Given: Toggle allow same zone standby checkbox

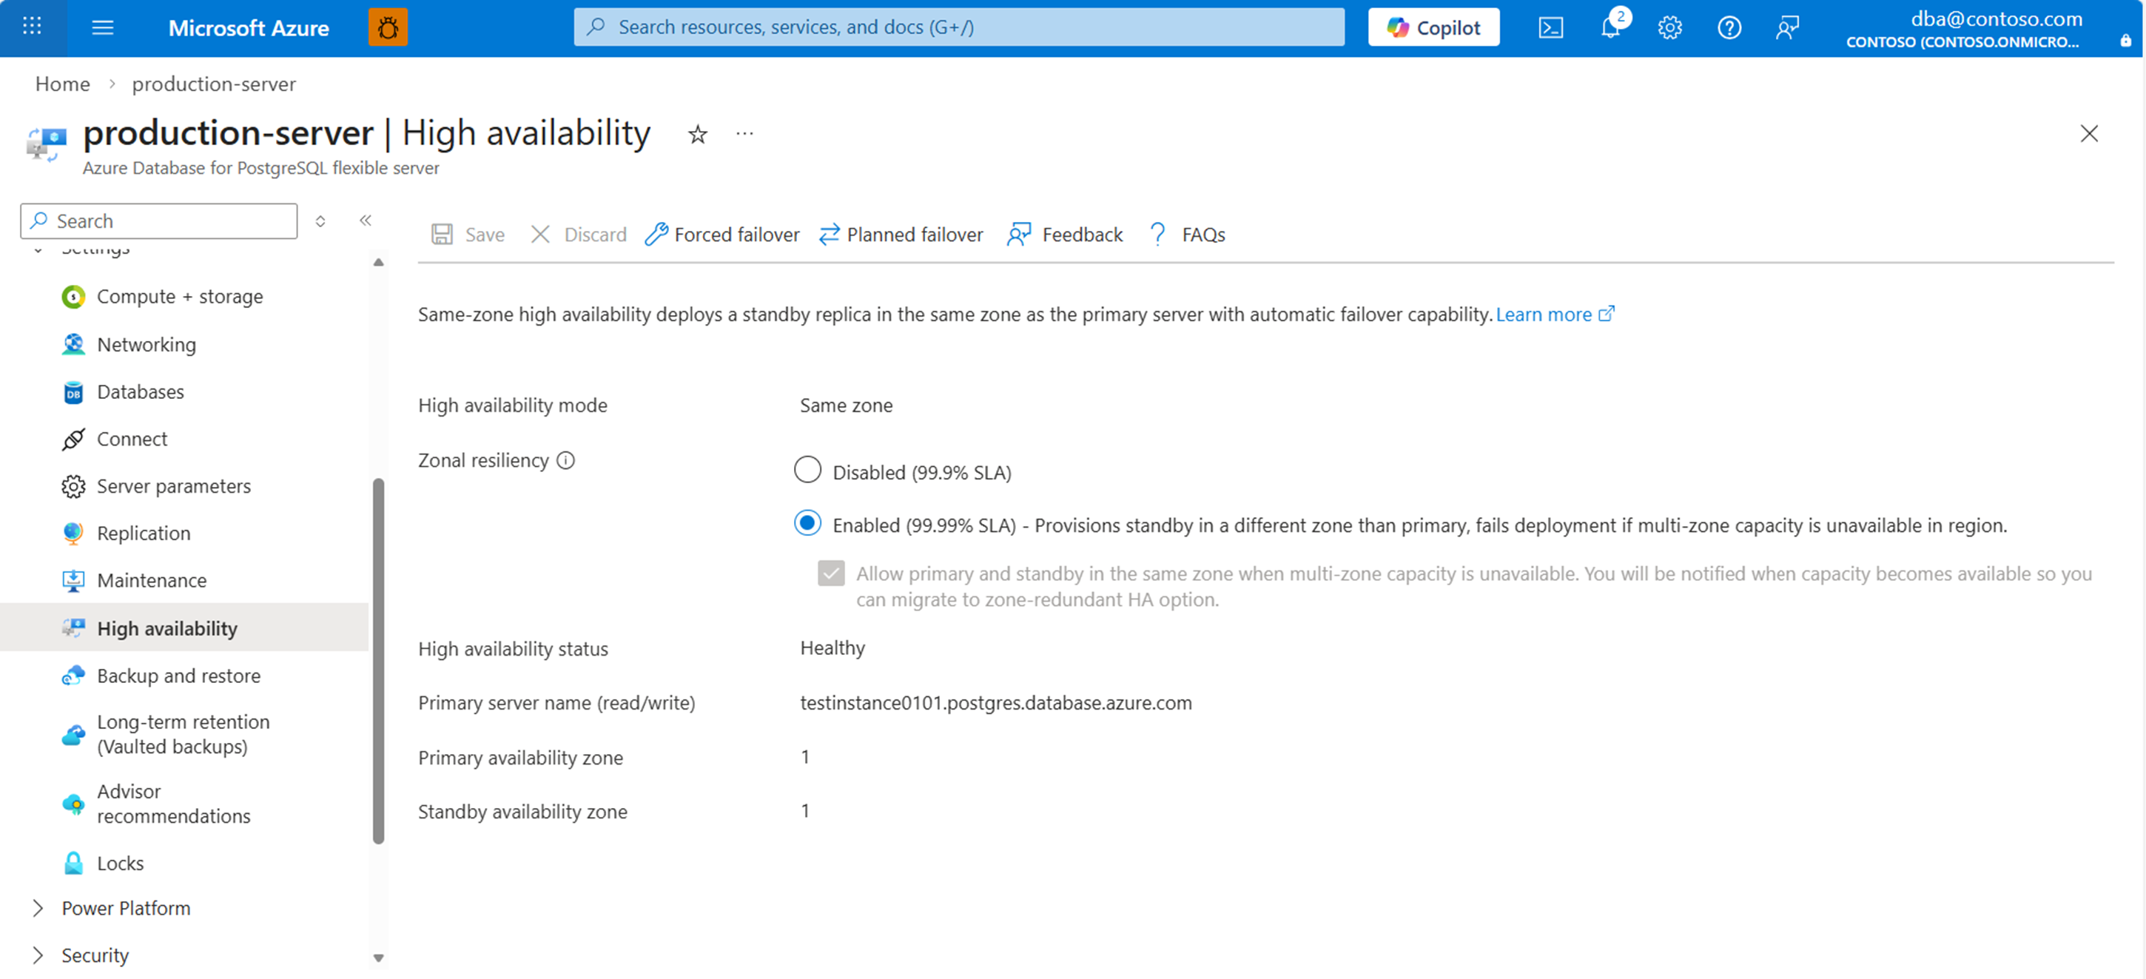Looking at the screenshot, I should tap(830, 573).
